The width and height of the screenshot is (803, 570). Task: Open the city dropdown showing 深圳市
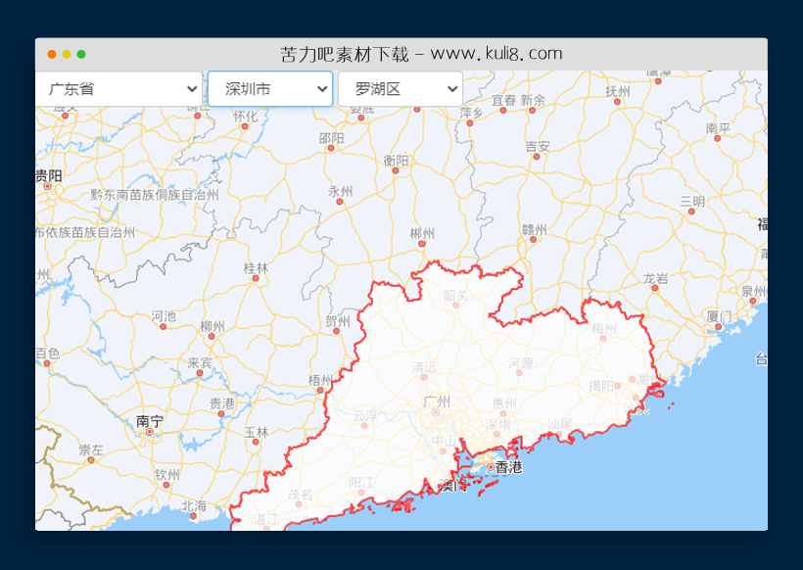click(x=270, y=88)
